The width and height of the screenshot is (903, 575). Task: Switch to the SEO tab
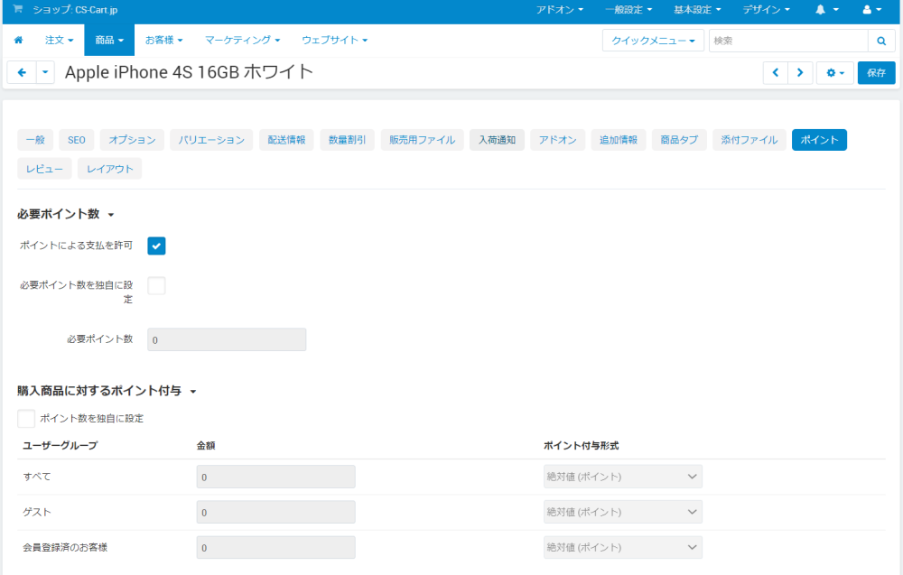pos(76,140)
